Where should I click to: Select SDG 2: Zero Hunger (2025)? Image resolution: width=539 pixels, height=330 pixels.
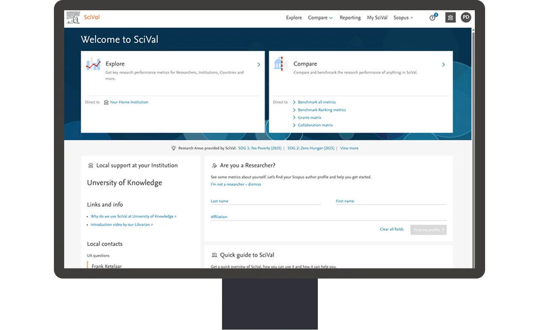click(311, 148)
